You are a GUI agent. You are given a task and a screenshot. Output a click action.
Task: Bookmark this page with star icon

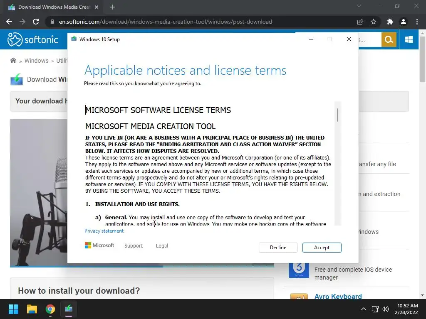pos(374,22)
